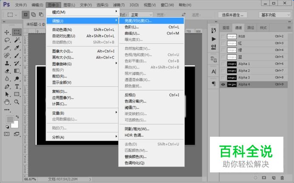Show the Alpha 2 channel visibility box
The width and height of the screenshot is (294, 183).
pos(223,70)
